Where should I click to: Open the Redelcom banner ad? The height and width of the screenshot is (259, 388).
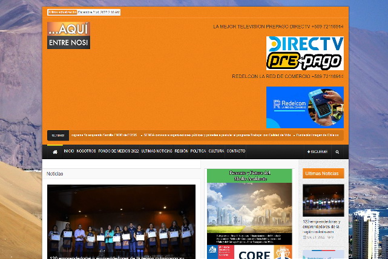[304, 107]
